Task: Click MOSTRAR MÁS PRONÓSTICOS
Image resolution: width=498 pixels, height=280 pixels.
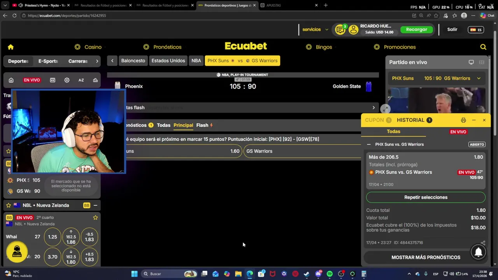Action: (x=426, y=257)
